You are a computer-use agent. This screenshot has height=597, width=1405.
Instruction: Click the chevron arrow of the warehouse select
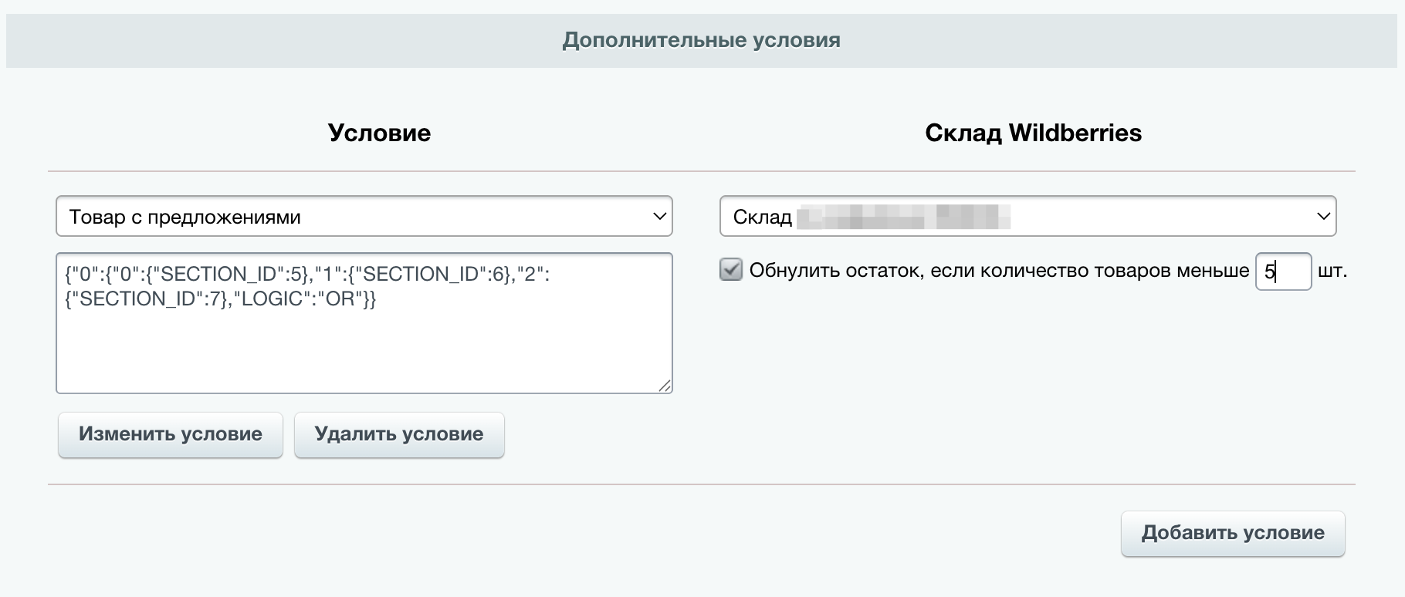(x=1323, y=217)
